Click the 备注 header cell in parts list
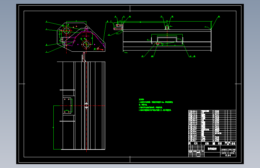Viewport: 260px width, 168px height. pos(233,143)
